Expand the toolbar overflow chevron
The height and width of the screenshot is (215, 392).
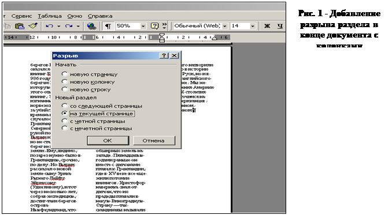(x=164, y=25)
